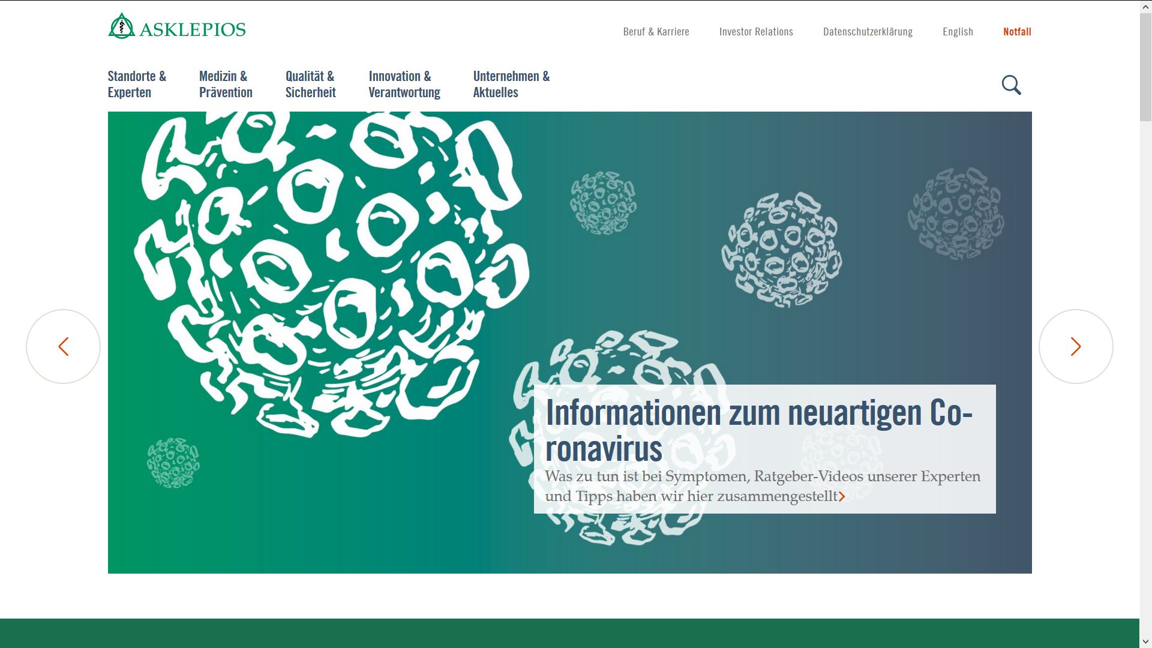Expand Medizin & Prävention menu
The image size is (1152, 648).
(x=226, y=84)
